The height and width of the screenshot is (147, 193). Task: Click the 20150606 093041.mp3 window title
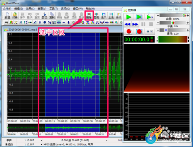(23, 30)
